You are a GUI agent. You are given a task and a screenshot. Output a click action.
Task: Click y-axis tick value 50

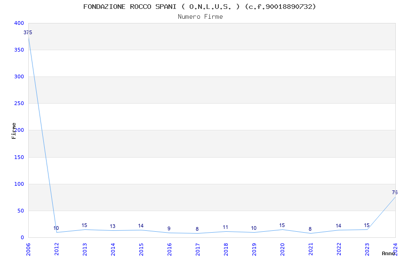(21, 211)
